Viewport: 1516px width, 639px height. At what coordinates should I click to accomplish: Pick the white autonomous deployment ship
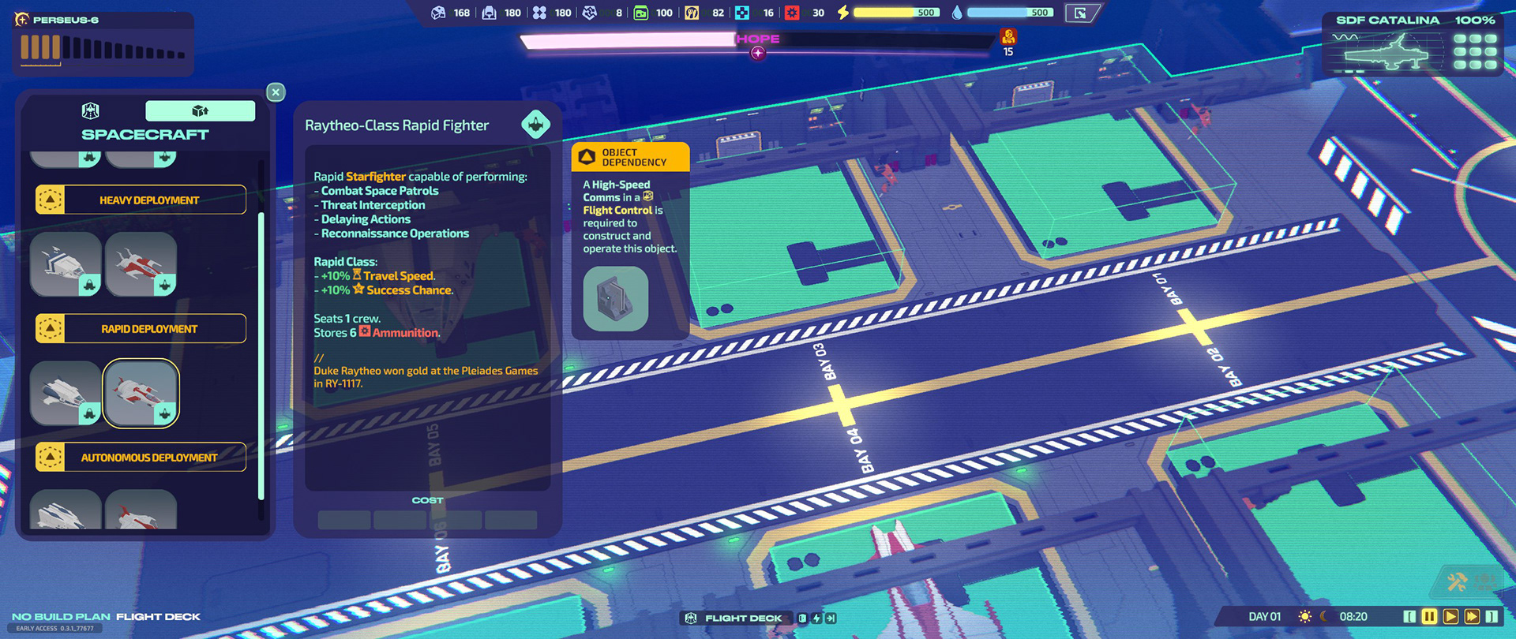click(x=66, y=510)
